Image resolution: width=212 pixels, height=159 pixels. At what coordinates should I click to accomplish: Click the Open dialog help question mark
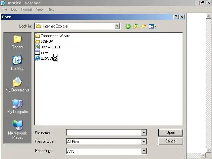point(176,17)
